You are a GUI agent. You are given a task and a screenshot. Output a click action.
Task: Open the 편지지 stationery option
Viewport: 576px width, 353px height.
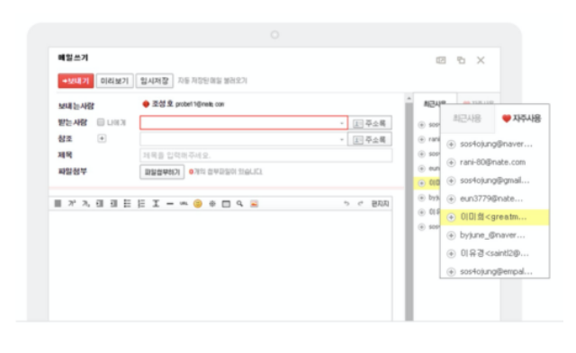[x=380, y=203]
